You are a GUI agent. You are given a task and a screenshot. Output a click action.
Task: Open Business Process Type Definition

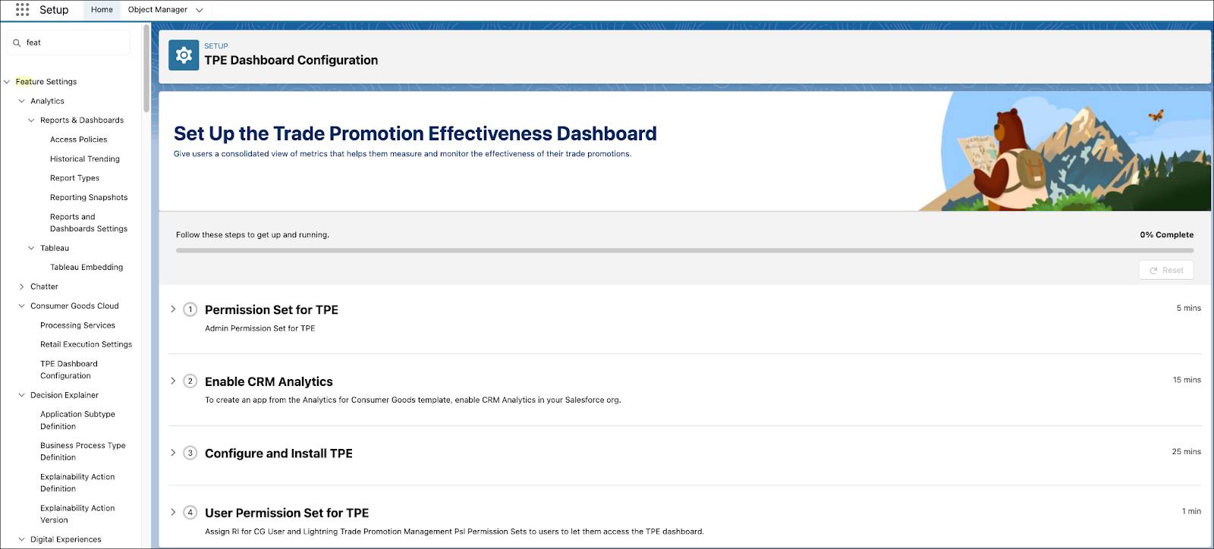[83, 451]
